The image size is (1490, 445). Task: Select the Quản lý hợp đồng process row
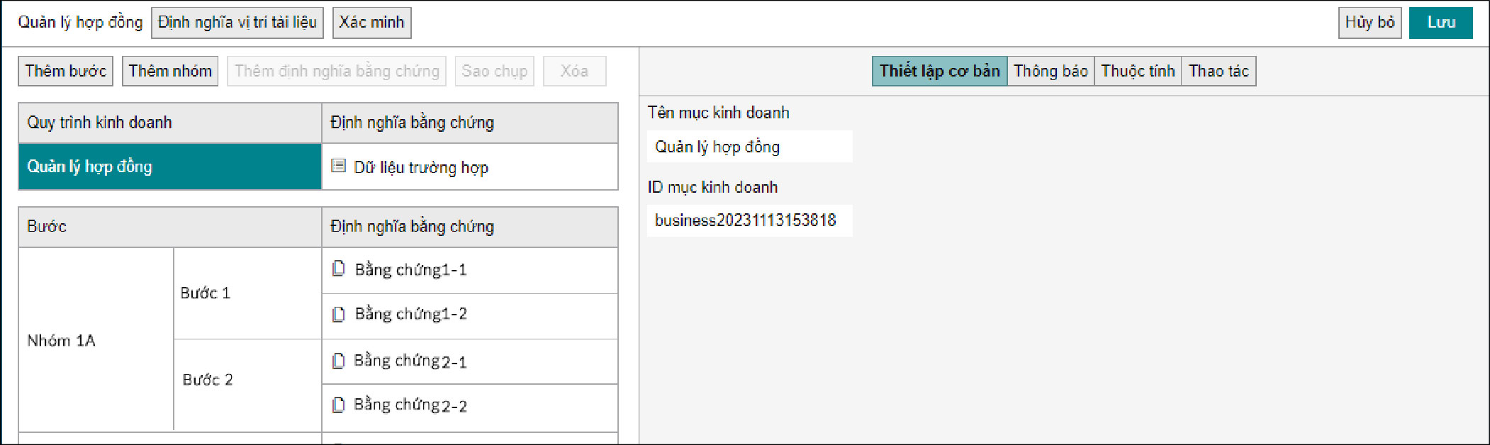pos(170,167)
